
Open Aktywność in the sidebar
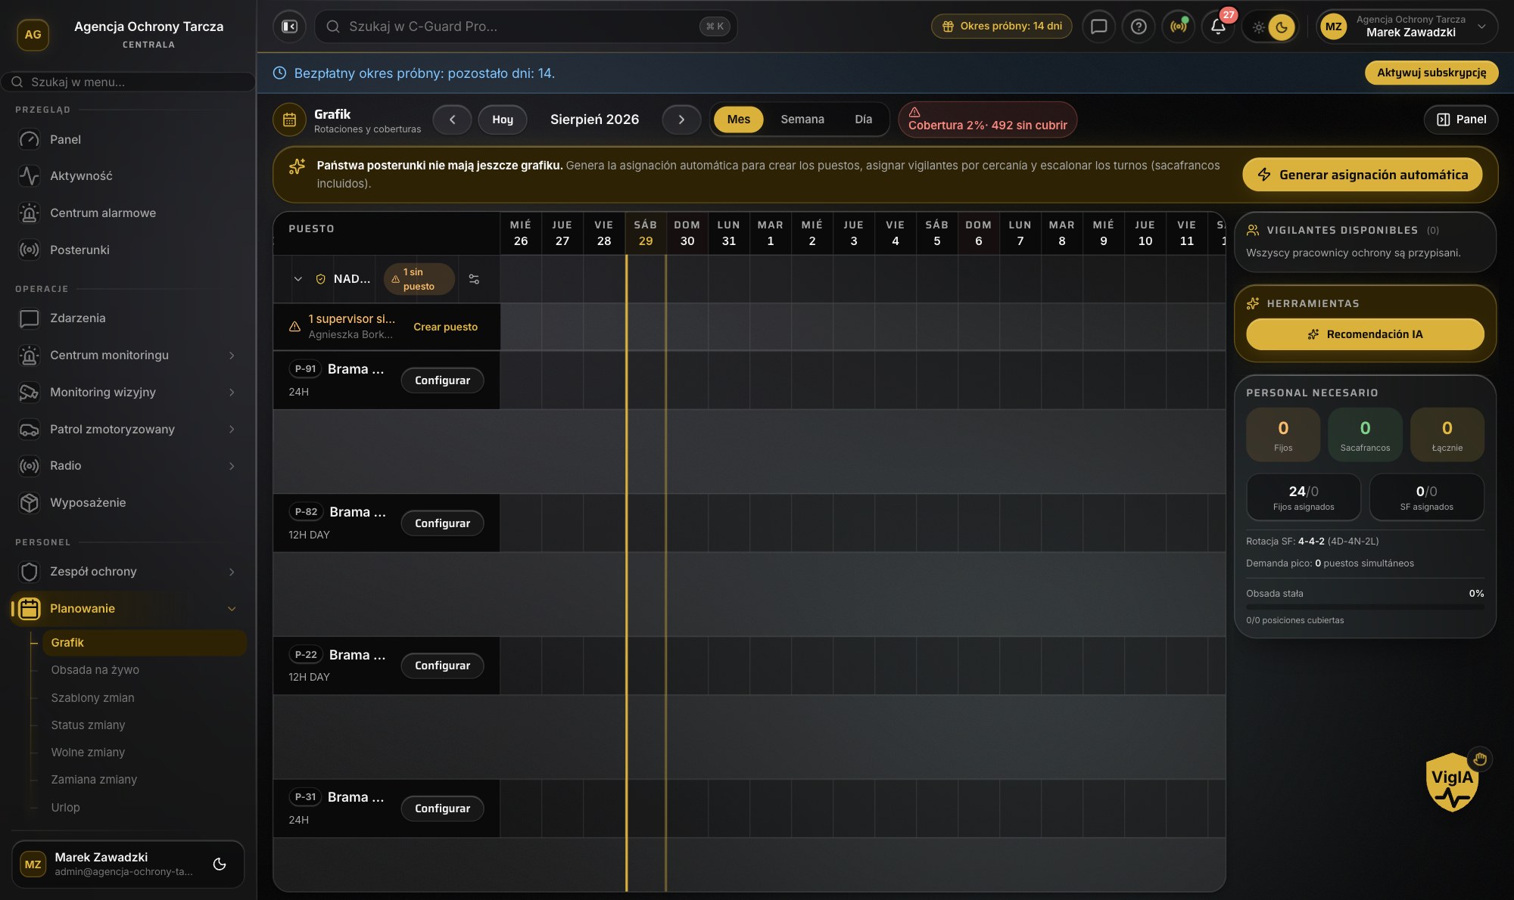click(x=129, y=176)
